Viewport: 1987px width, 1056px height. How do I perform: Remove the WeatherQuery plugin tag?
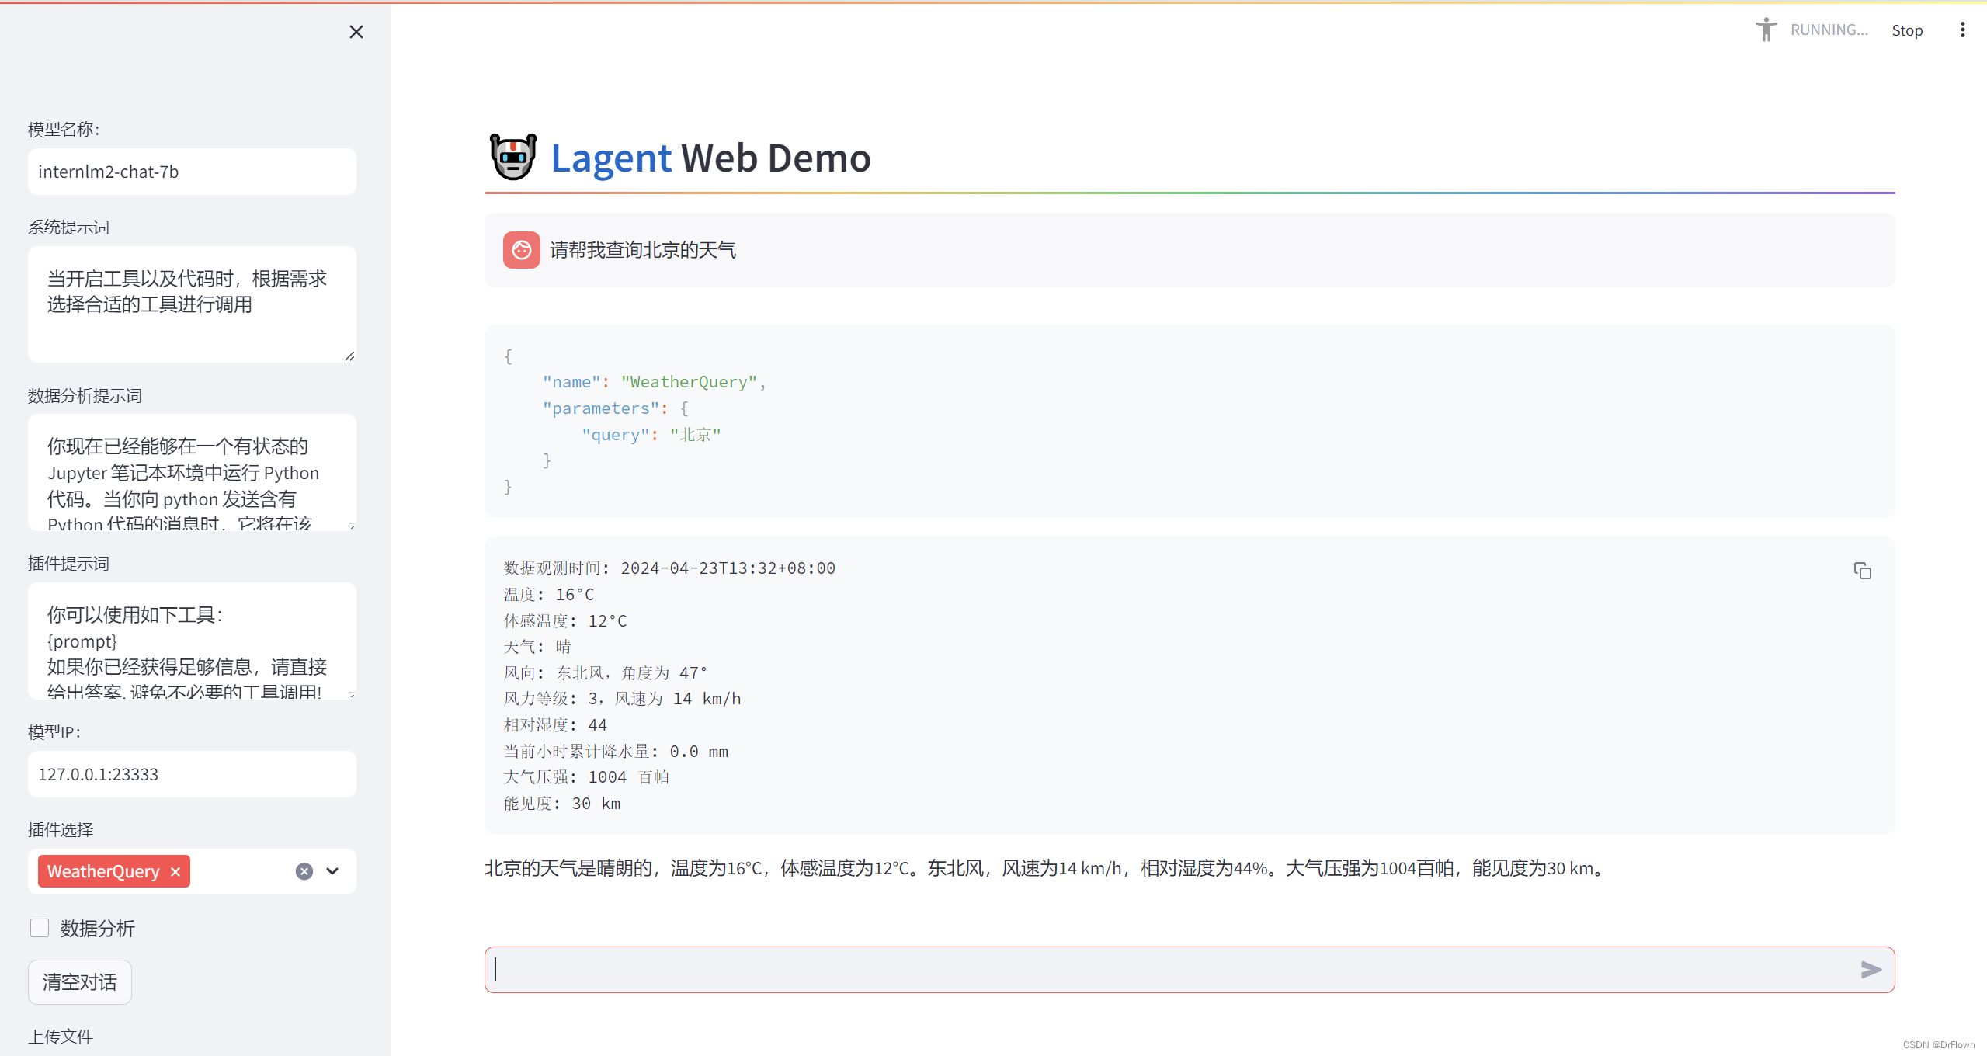pos(175,871)
